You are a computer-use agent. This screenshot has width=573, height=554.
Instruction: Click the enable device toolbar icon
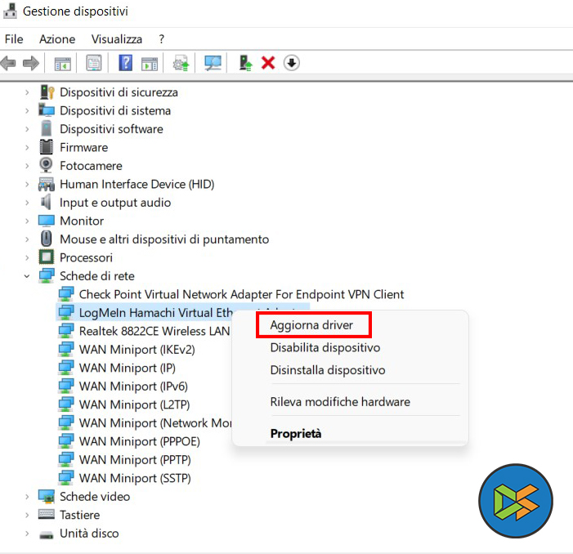(x=245, y=63)
